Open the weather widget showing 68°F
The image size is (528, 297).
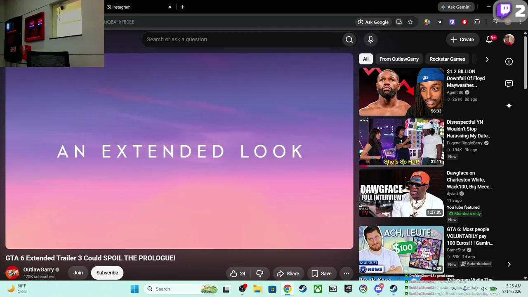[17, 289]
